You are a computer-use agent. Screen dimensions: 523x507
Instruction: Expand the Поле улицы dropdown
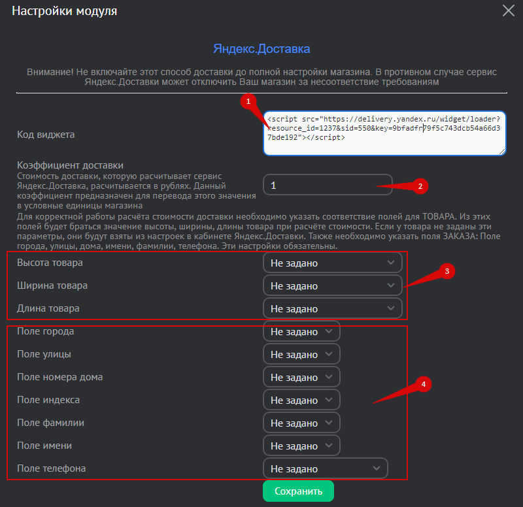[301, 354]
